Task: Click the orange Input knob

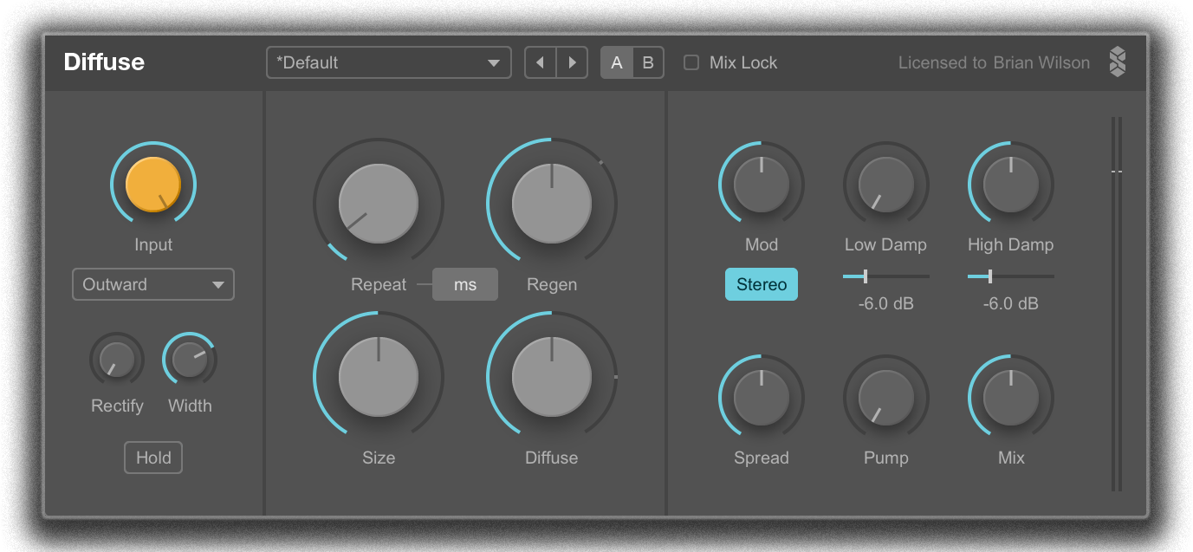Action: 153,185
